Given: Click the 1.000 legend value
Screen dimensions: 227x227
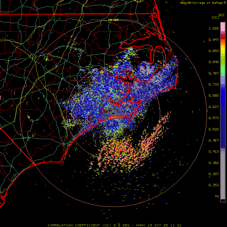Looking at the screenshot, I should (214, 28).
